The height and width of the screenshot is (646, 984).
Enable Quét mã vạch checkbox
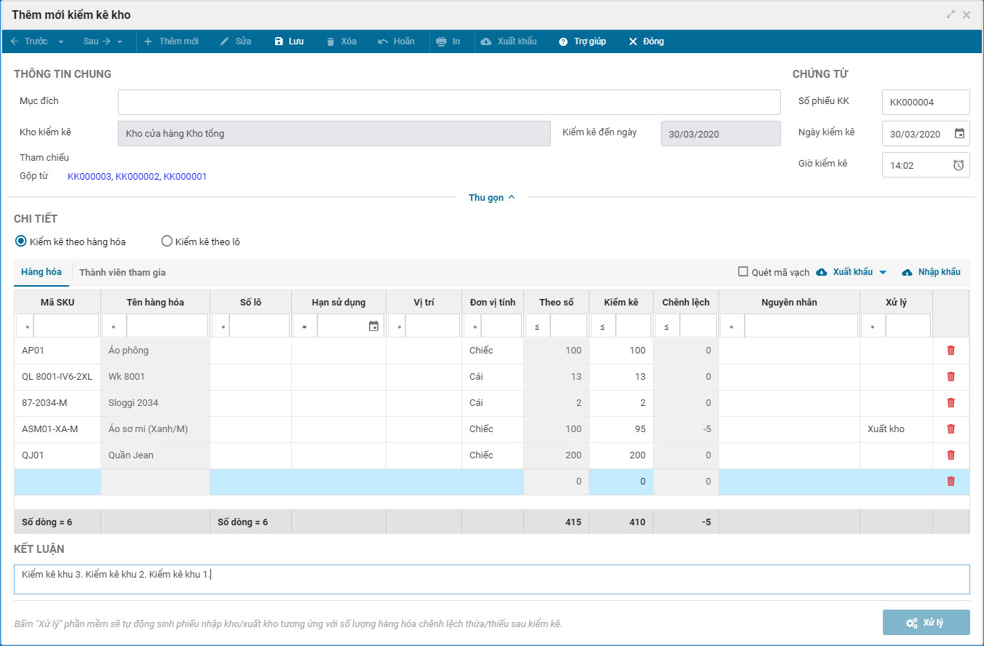pos(743,272)
